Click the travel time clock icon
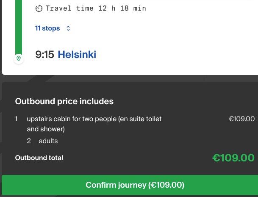 39,8
